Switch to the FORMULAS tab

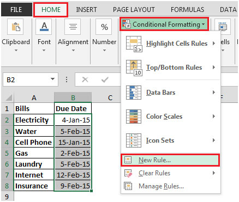point(187,10)
